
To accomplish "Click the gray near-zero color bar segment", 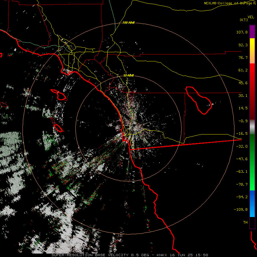I will 252,127.
